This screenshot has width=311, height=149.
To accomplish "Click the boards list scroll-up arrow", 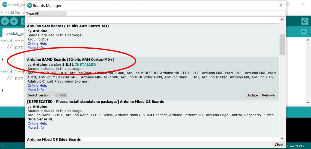I will [x=282, y=20].
